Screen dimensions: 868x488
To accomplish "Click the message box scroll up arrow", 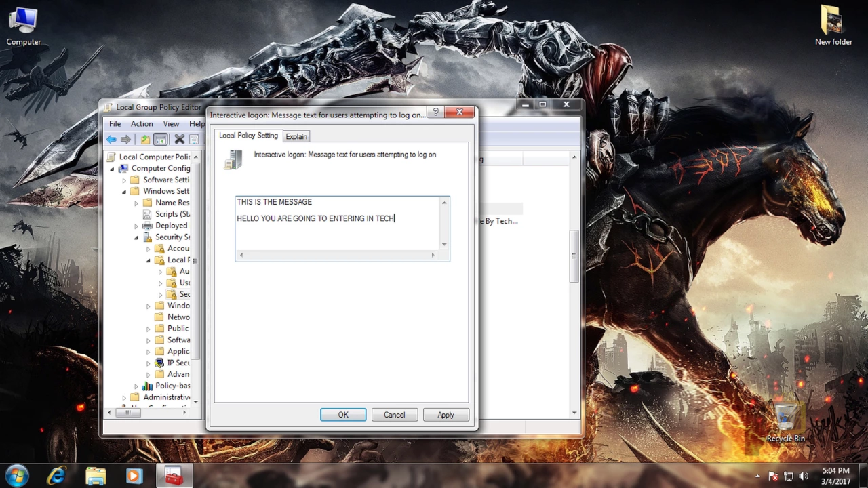I will coord(444,203).
